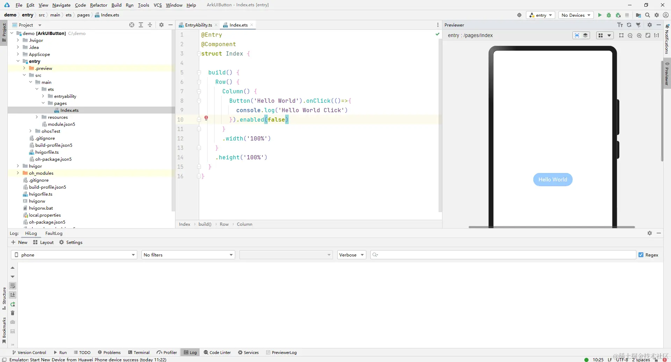This screenshot has width=671, height=362.
Task: Open the Previewer plug/debug icon
Action: [x=638, y=25]
